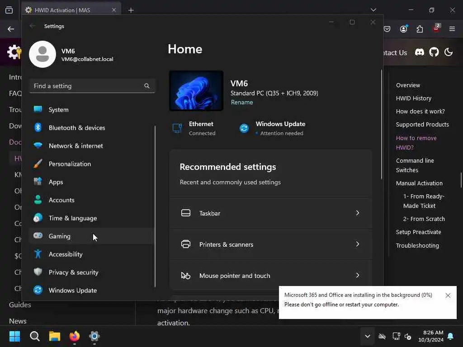This screenshot has height=347, width=463.
Task: Click uBlock extension icon with badge
Action: click(x=436, y=28)
